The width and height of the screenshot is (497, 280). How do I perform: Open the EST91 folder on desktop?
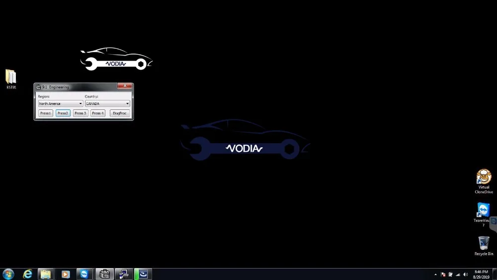point(11,79)
